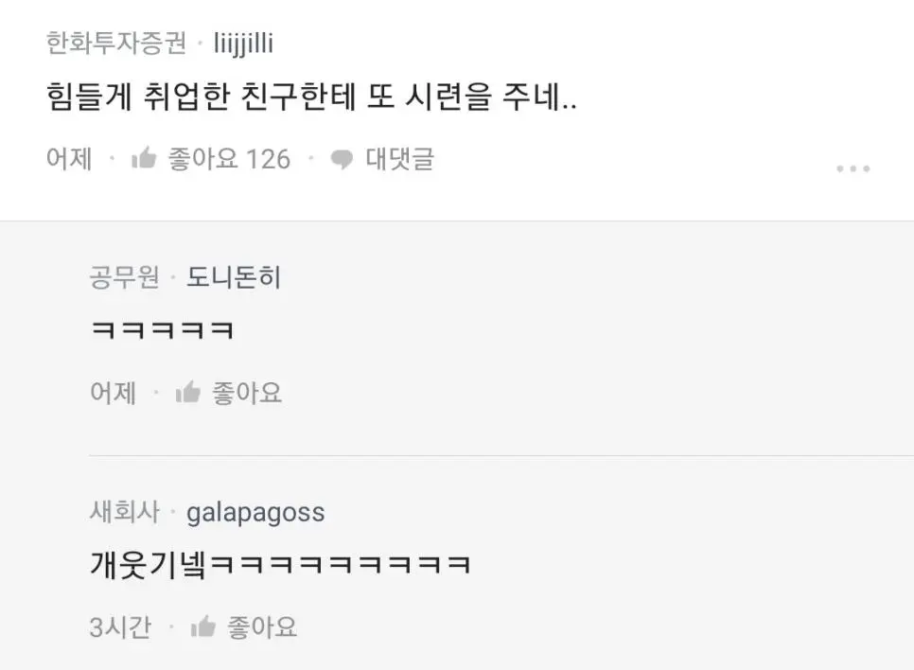
Task: Tap thumbs-up icon on galapagoss's reply
Action: (x=202, y=626)
